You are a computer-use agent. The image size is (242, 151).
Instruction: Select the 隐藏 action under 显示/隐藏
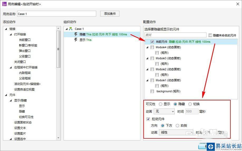[22, 111]
